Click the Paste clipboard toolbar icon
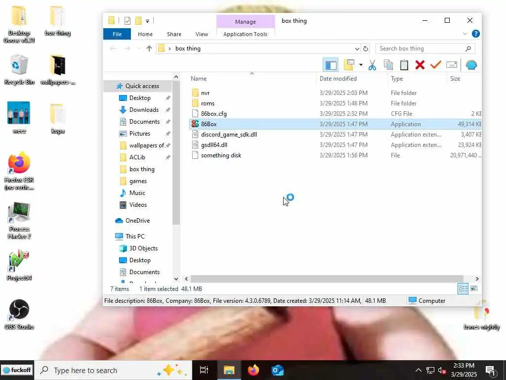 (x=404, y=65)
